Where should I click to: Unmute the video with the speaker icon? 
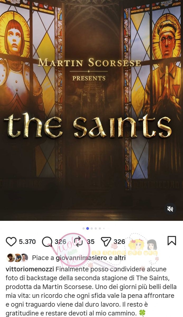click(170, 209)
